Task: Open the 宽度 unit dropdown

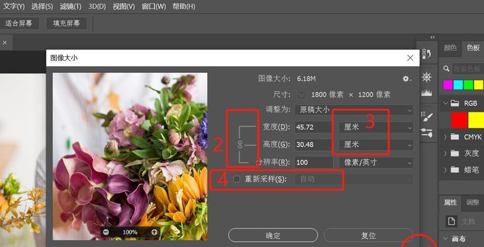Action: (376, 127)
